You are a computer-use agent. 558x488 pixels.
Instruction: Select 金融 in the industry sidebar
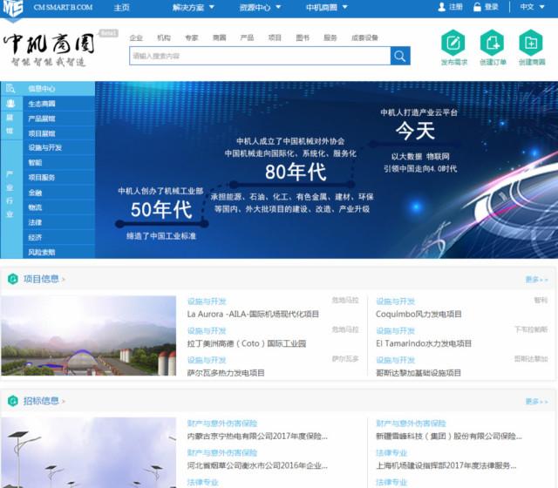35,193
